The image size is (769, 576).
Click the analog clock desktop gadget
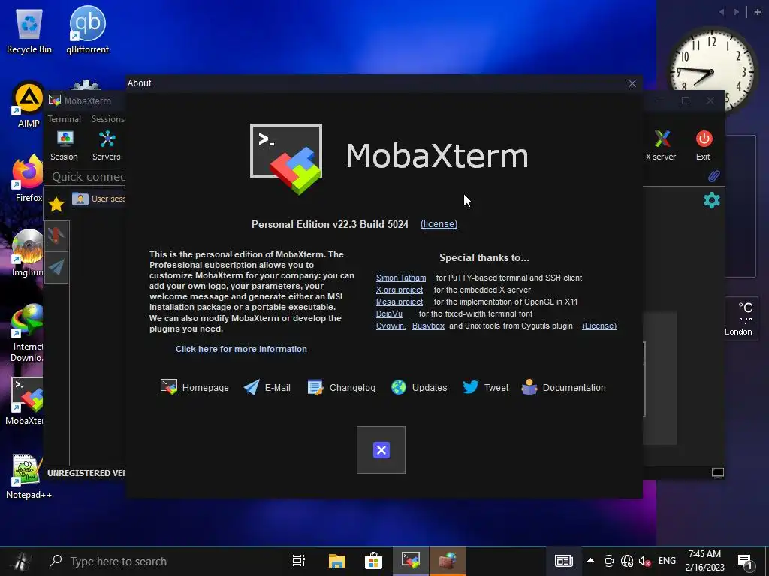(x=712, y=71)
